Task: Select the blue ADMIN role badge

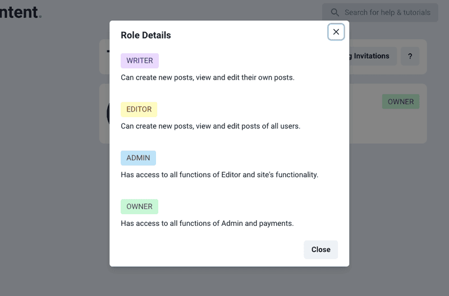Action: click(138, 158)
